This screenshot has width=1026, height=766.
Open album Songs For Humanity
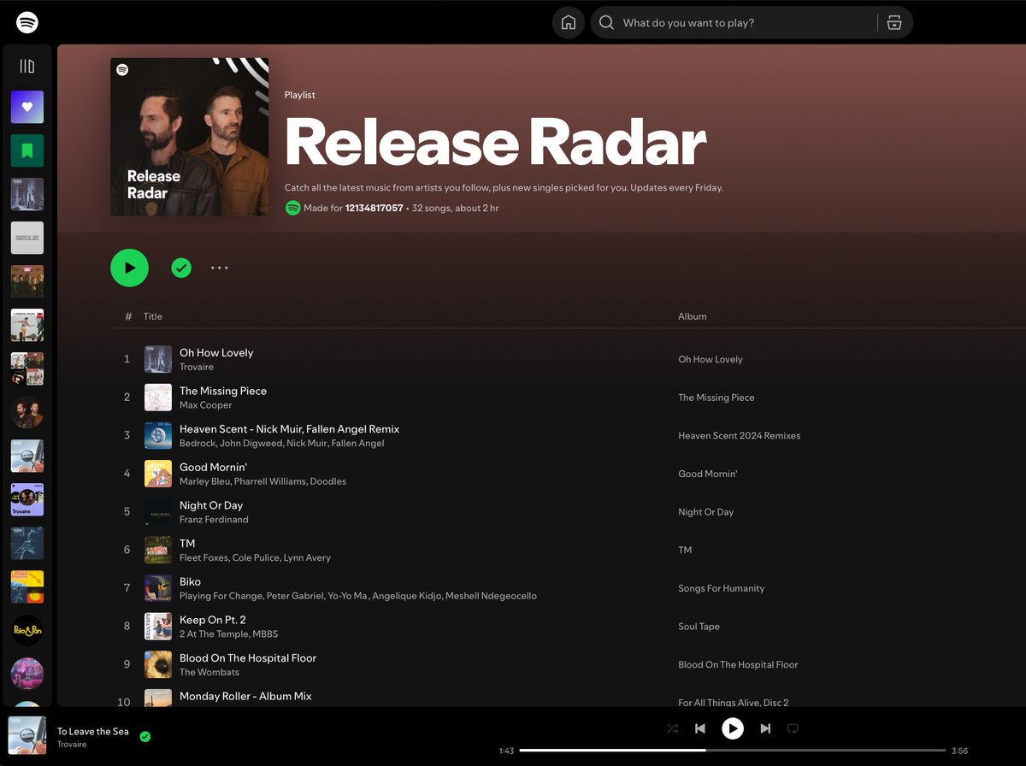(x=722, y=588)
